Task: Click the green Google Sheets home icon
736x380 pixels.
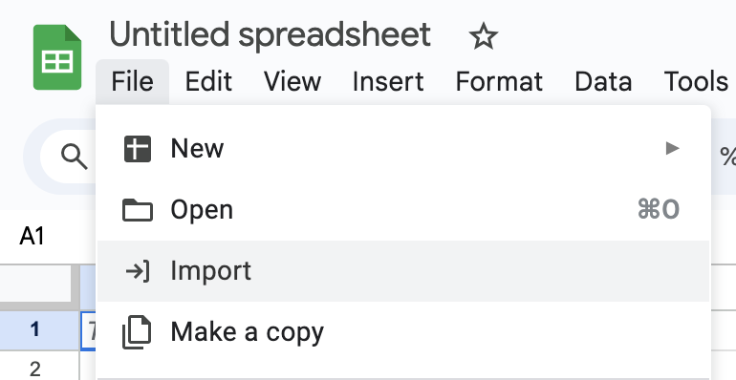Action: [57, 57]
